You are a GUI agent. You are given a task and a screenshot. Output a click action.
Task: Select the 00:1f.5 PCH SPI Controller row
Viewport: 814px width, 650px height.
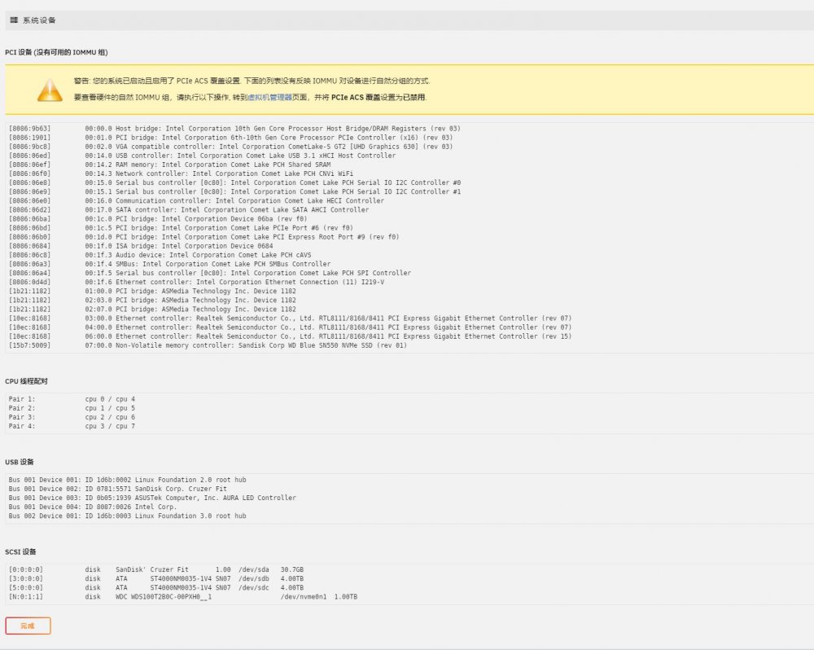point(210,273)
